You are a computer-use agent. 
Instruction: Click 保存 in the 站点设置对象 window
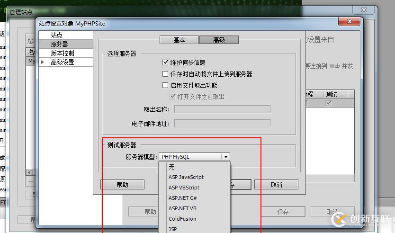pyautogui.click(x=283, y=212)
